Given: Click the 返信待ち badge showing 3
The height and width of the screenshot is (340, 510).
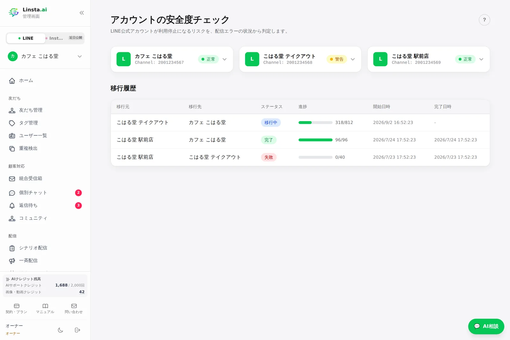Looking at the screenshot, I should point(78,206).
